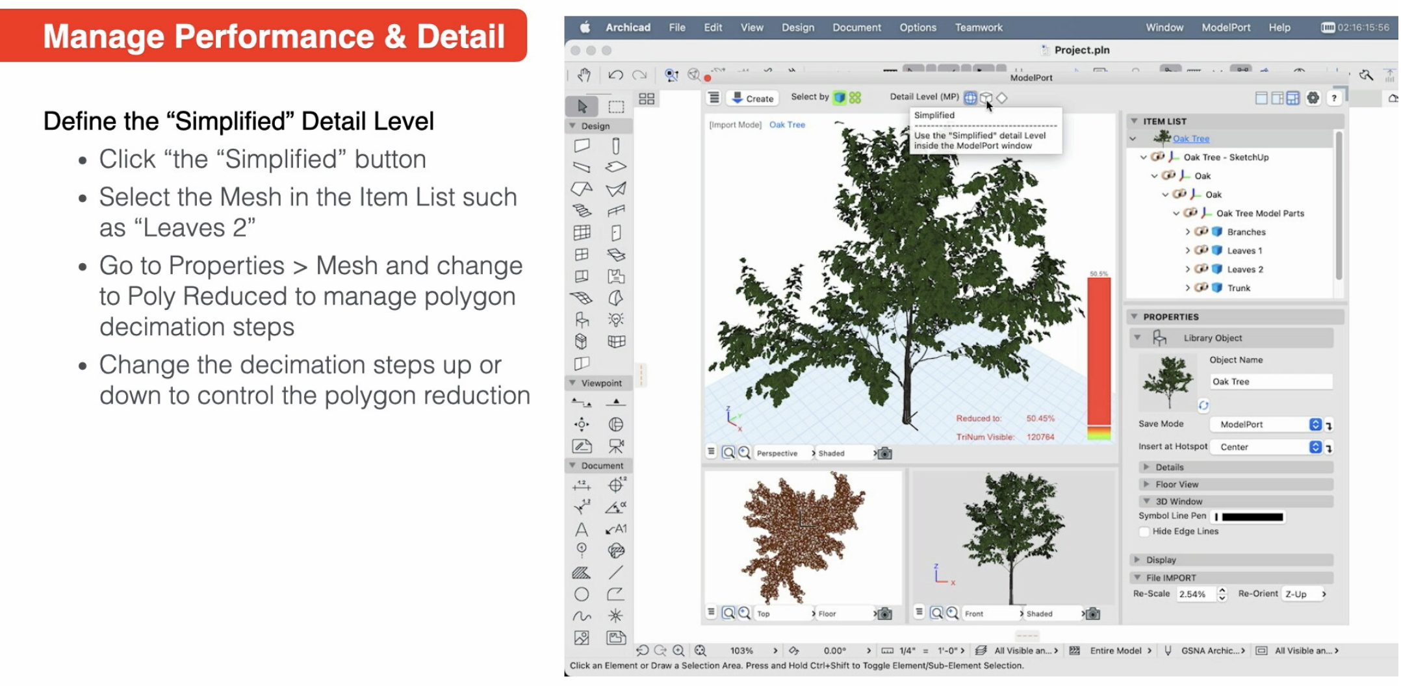This screenshot has height=686, width=1401.
Task: Expand the Details properties section
Action: pyautogui.click(x=1237, y=467)
